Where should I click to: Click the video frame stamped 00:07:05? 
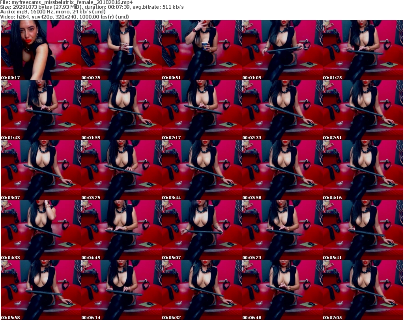pyautogui.click(x=363, y=290)
